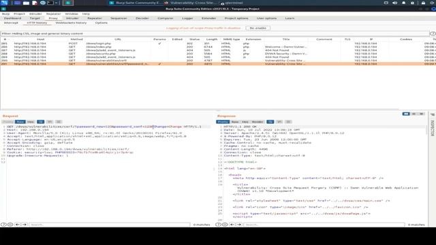Switch to the WebSockets history sub-tab
The width and height of the screenshot is (436, 245).
71,22
